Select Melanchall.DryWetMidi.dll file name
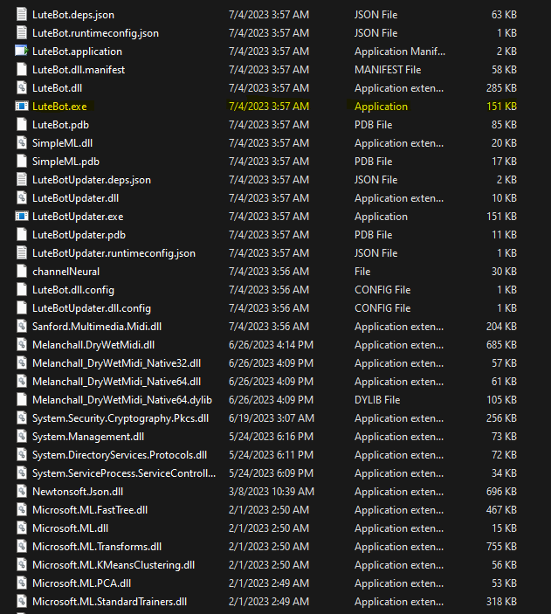551x614 pixels. tap(93, 345)
